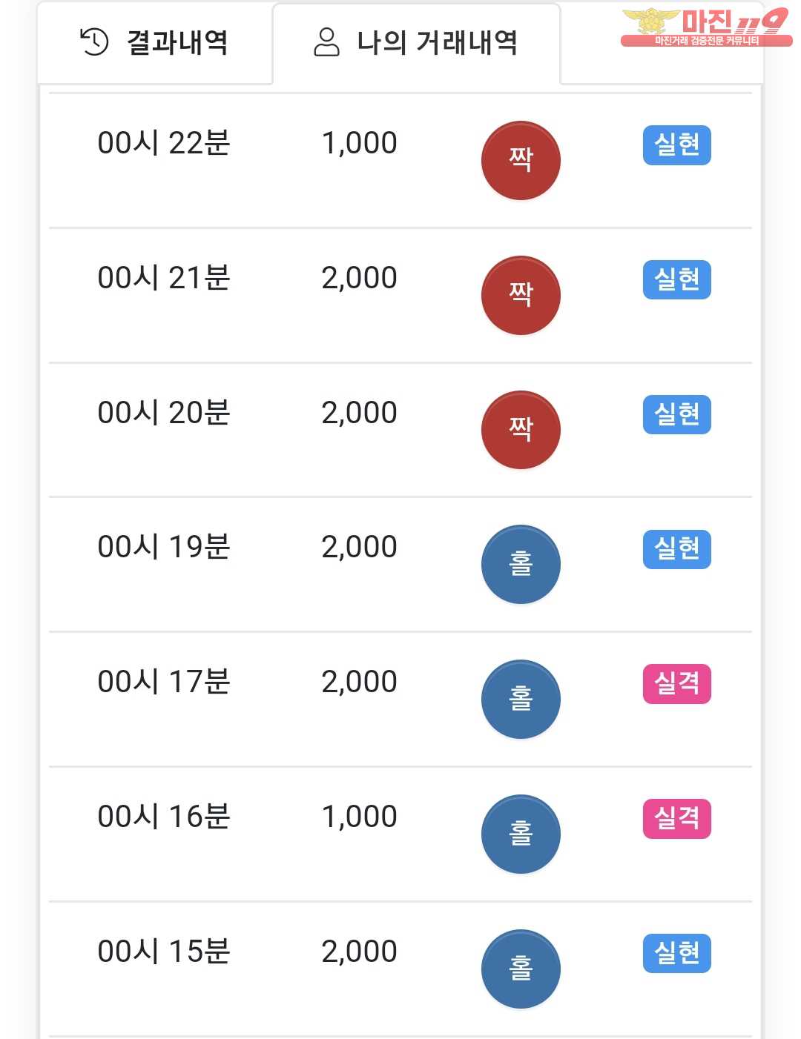801x1039 pixels.
Task: Click the user profile icon
Action: point(326,42)
